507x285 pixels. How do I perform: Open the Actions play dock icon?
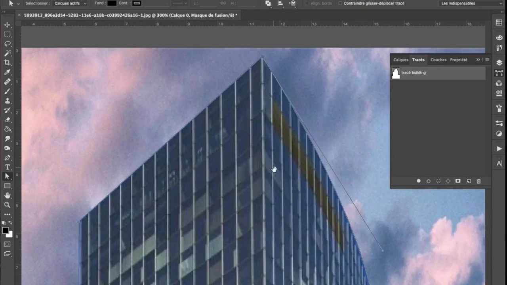click(x=499, y=148)
